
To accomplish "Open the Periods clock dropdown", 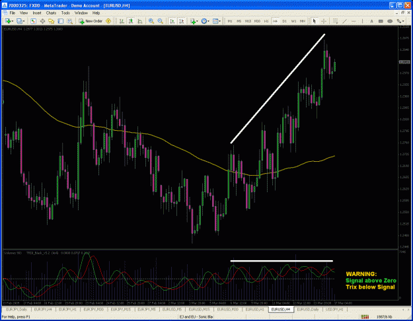I will click(x=205, y=21).
